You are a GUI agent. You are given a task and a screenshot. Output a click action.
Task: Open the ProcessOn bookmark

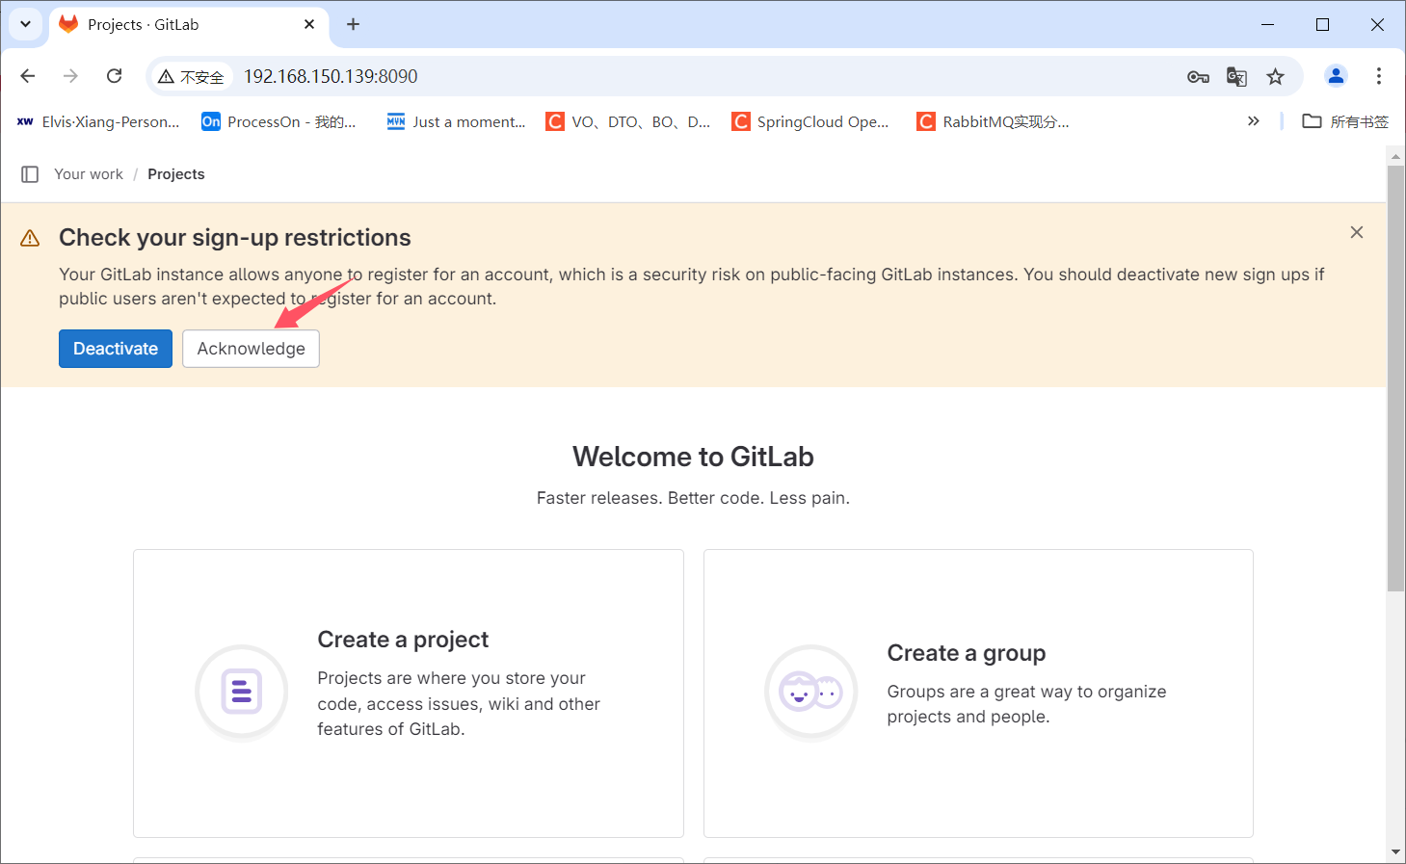[x=279, y=121]
